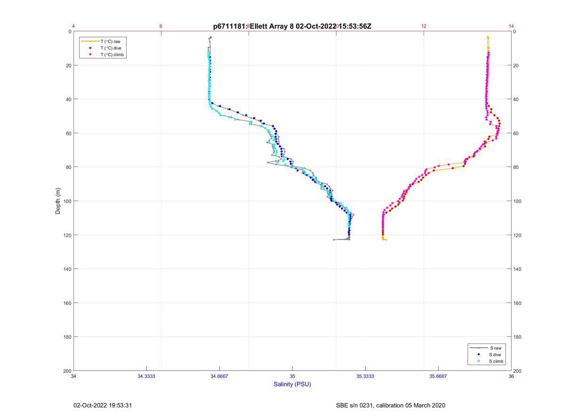
Task: Click the red temperature tick label "14"
Action: (x=511, y=26)
